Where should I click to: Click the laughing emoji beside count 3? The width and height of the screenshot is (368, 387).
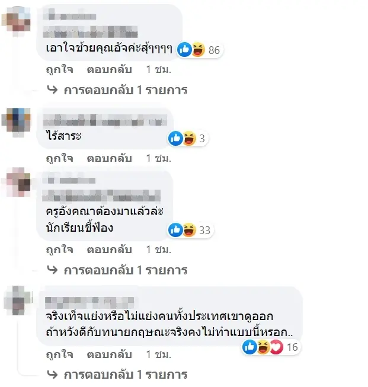click(x=189, y=138)
